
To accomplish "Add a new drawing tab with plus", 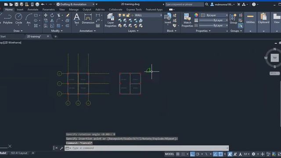I will (55, 36).
